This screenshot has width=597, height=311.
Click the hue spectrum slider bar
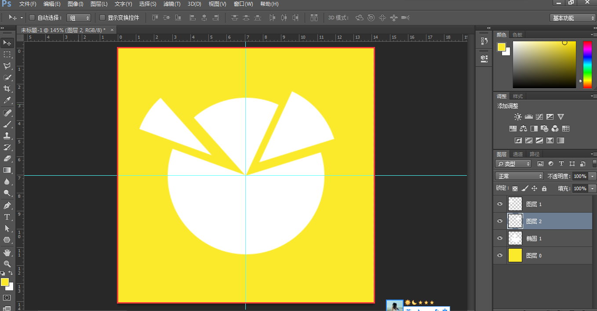click(587, 65)
